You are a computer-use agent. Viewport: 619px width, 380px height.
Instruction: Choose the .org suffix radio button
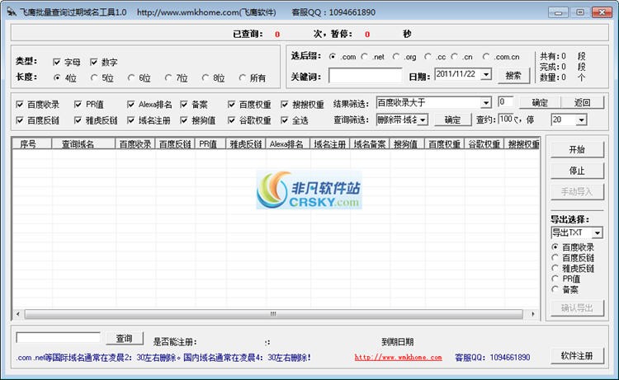point(396,57)
